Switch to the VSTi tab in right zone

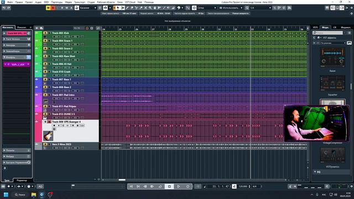[x=315, y=27]
